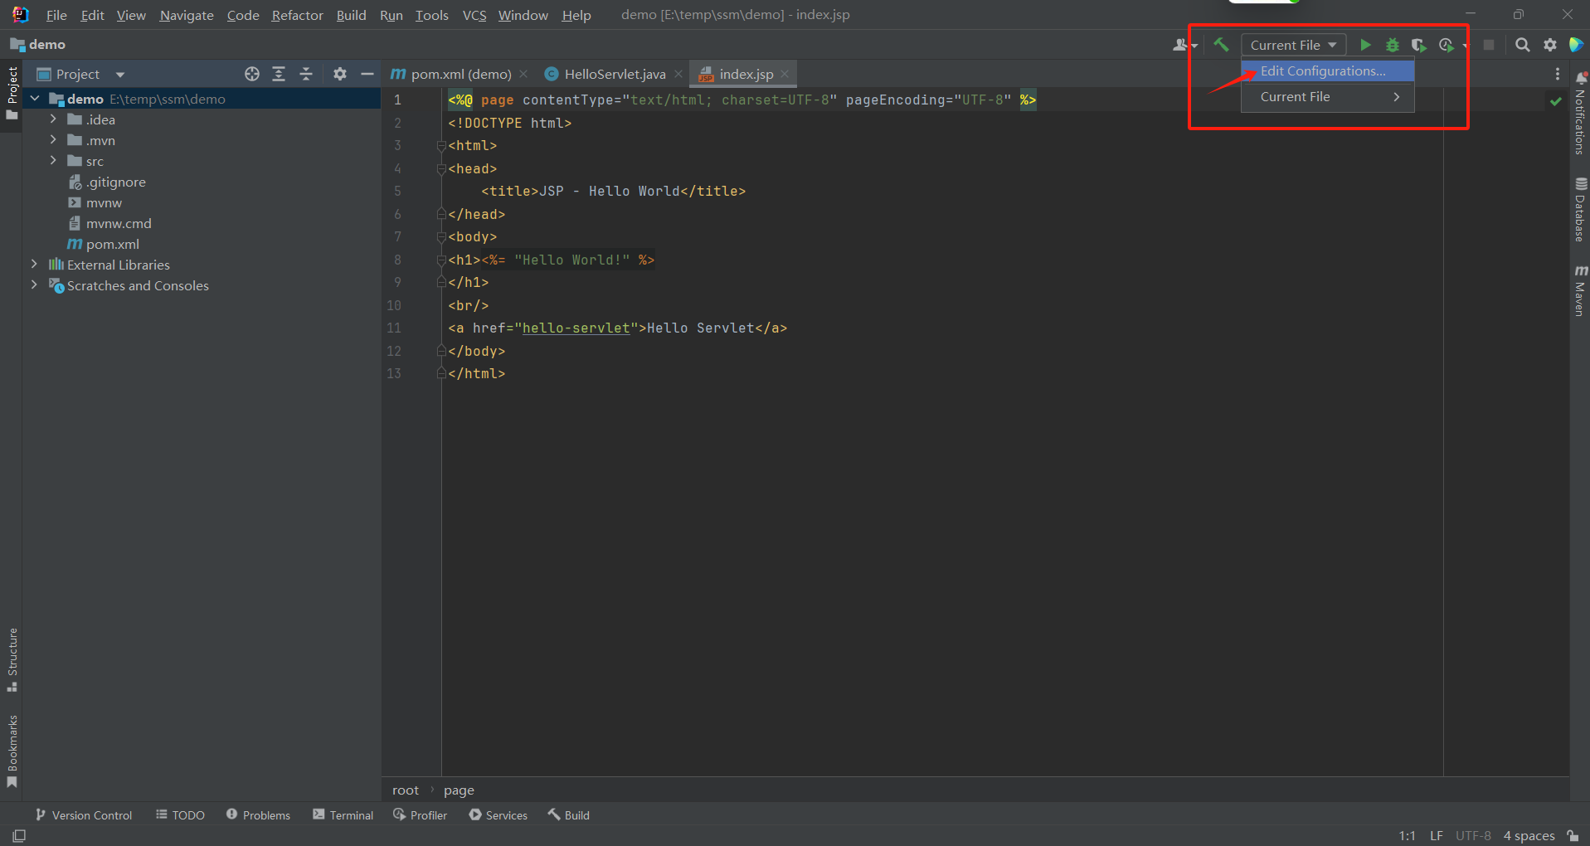Collapse All icon in Project panel
This screenshot has height=846, width=1590.
tap(306, 74)
